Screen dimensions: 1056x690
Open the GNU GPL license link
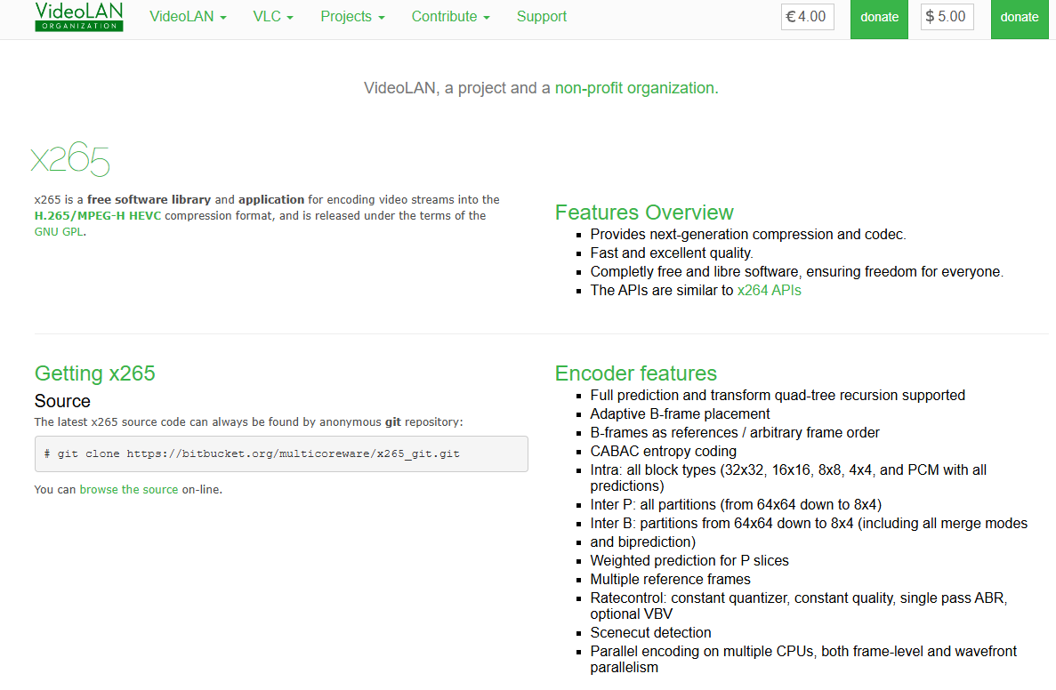click(59, 232)
